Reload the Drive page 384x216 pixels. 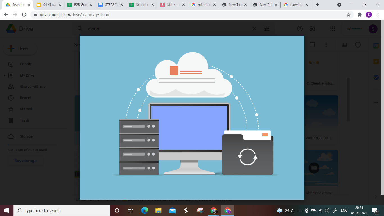pos(24,15)
